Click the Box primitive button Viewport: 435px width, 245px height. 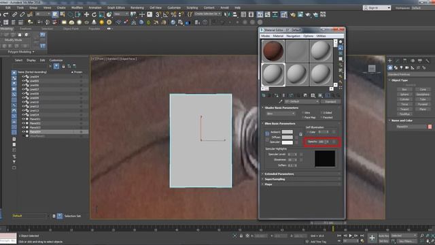point(404,89)
